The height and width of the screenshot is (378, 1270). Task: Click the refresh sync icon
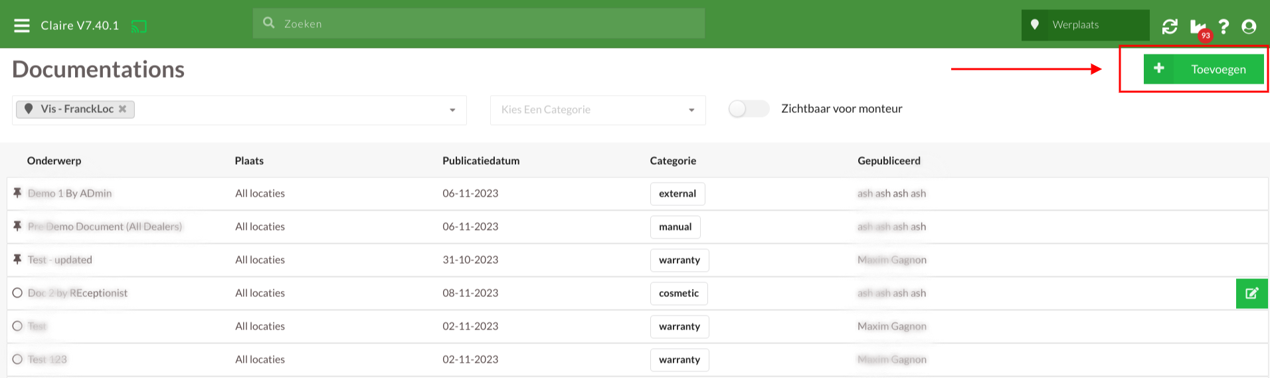coord(1170,26)
